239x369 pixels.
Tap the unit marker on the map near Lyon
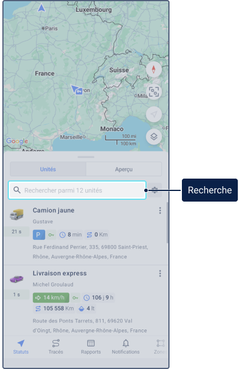point(77,90)
